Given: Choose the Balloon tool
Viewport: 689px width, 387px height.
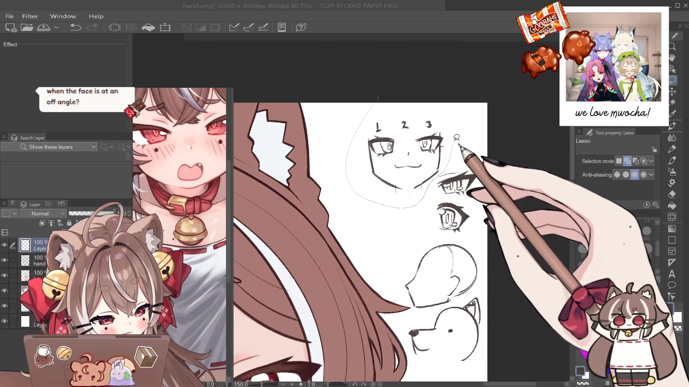Looking at the screenshot, I should click(672, 285).
